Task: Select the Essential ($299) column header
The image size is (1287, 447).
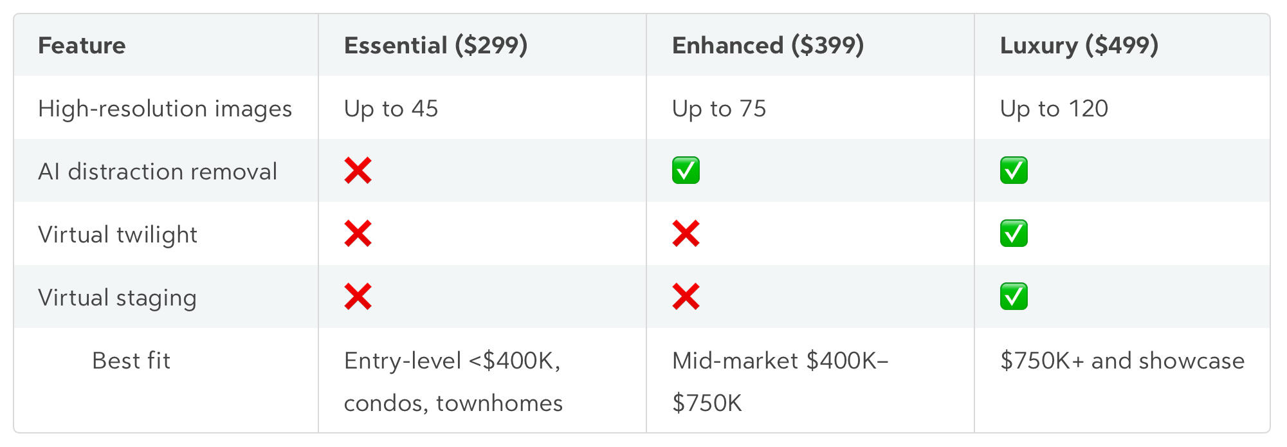Action: [435, 46]
